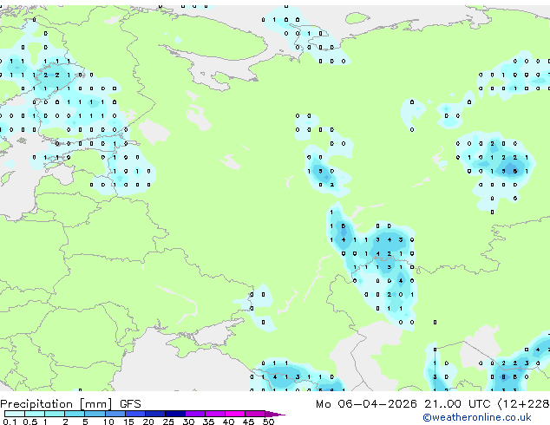Click the "0.1" legend scale label
The width and height of the screenshot is (550, 425).
pyautogui.click(x=10, y=422)
